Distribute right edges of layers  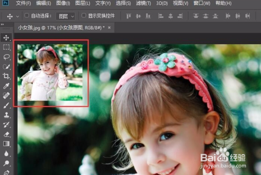click(x=248, y=16)
